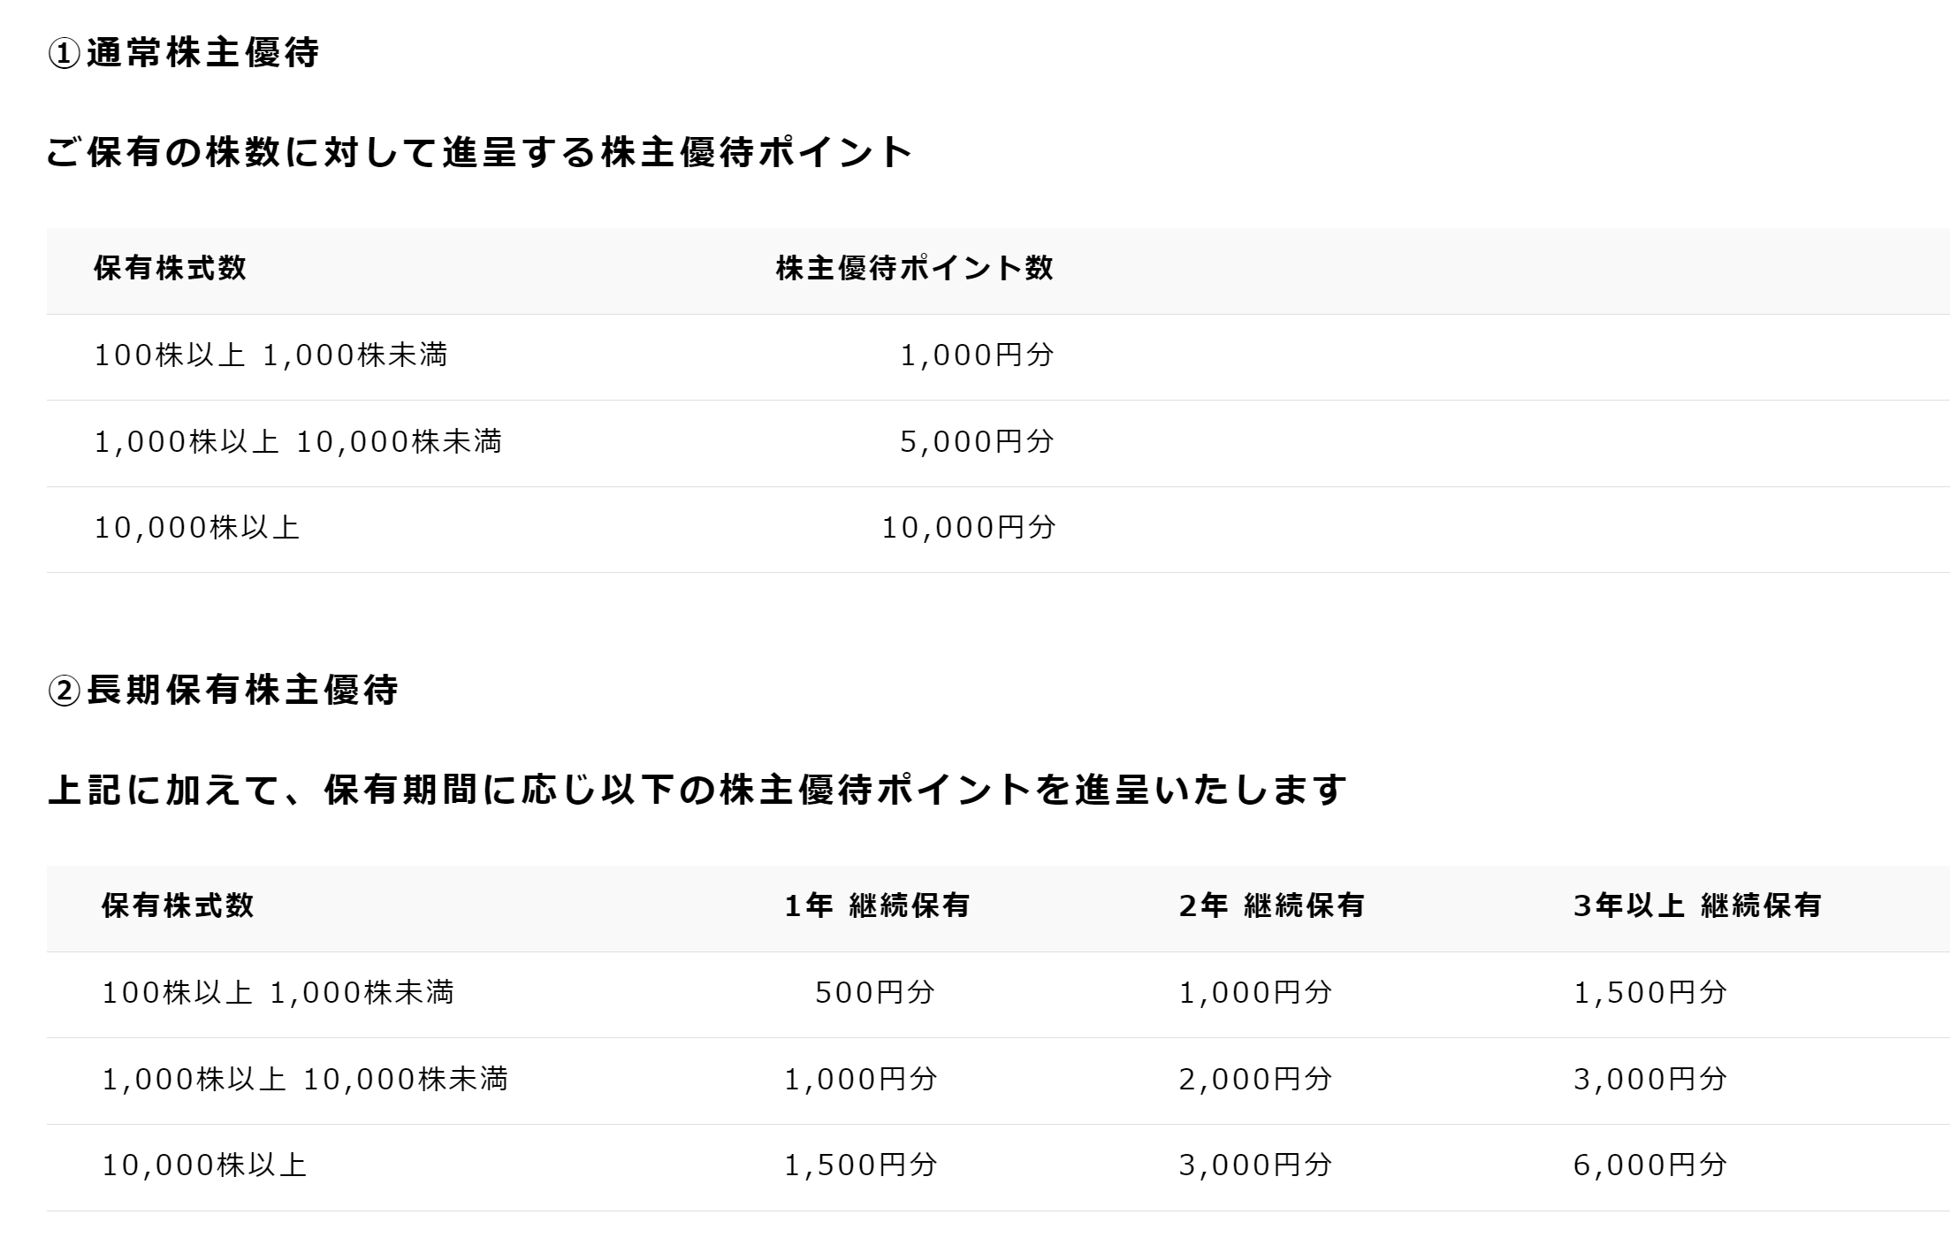Select the 1年 継続保有 column header
Screen dimensions: 1950x1253
click(877, 905)
